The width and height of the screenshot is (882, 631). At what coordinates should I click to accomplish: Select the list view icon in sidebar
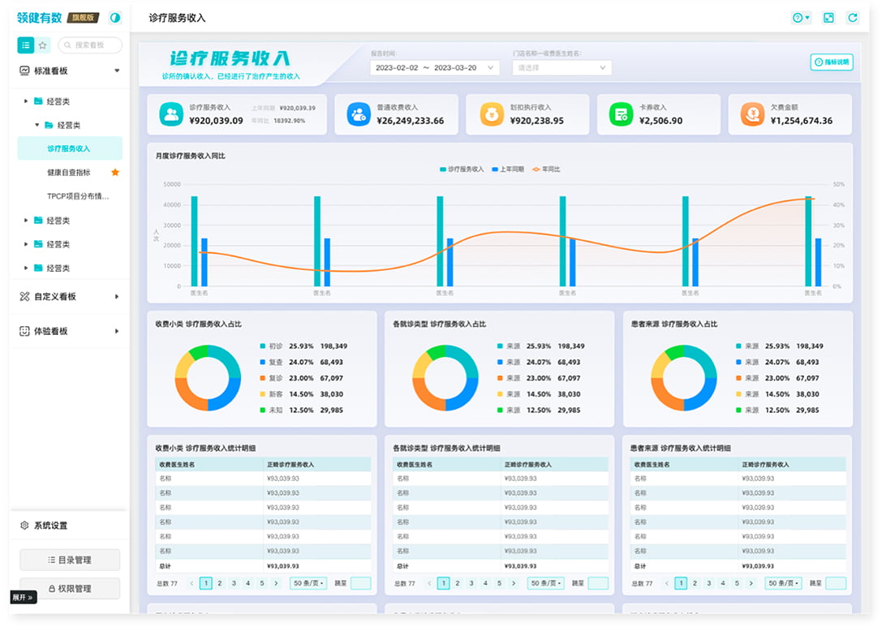tap(26, 45)
